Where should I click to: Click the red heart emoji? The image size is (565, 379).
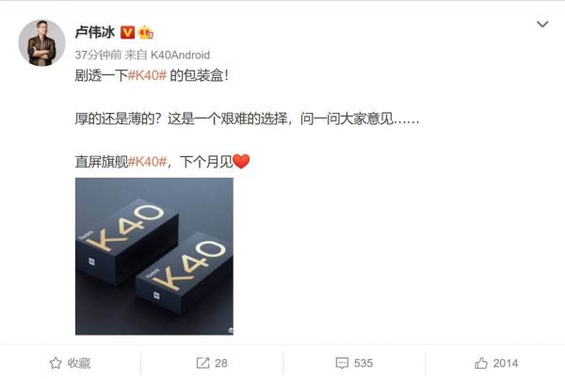point(241,161)
